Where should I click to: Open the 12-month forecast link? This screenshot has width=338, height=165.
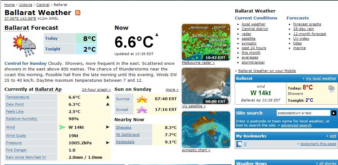tap(310, 34)
